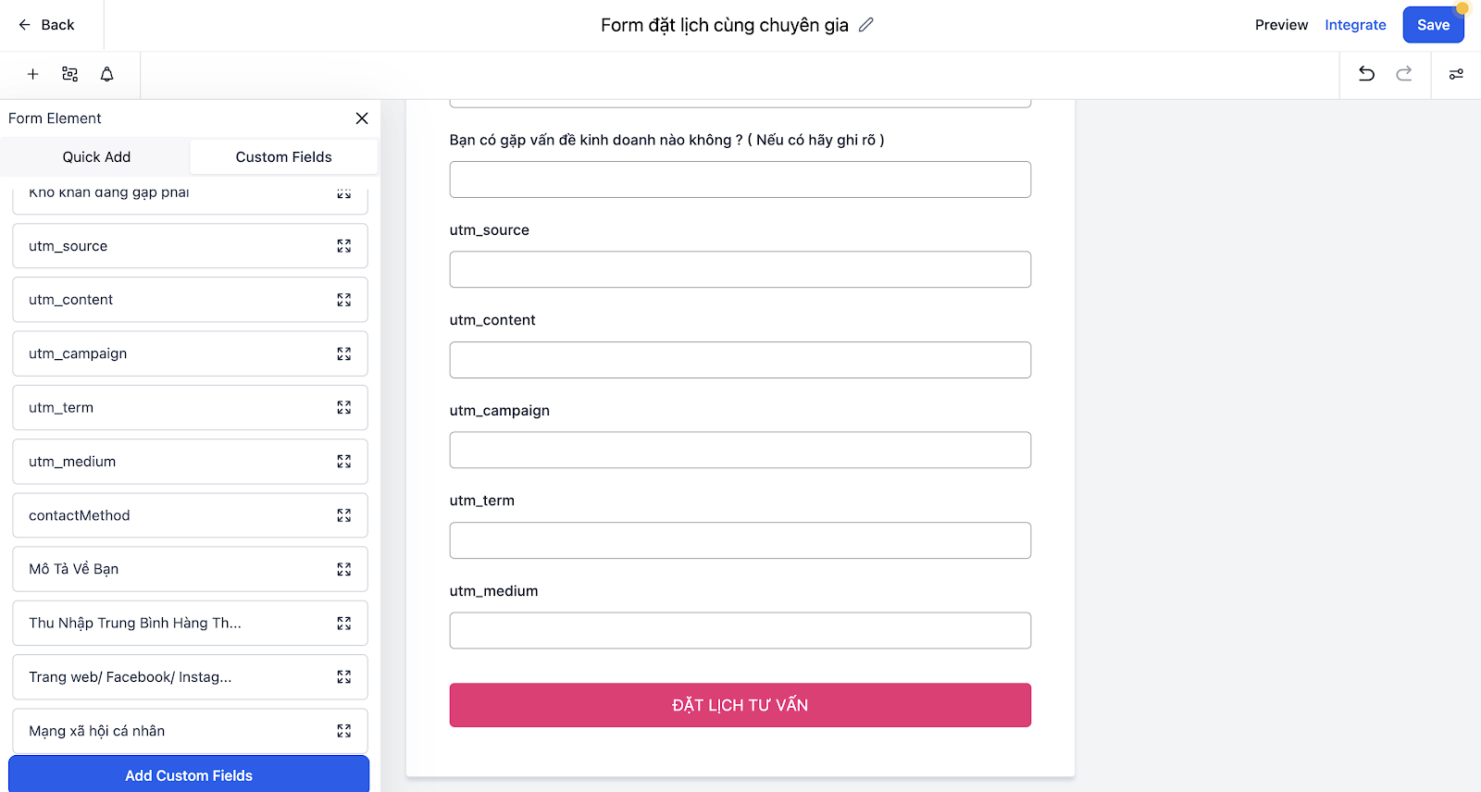Click the undo arrow icon
This screenshot has height=792, width=1481.
(x=1366, y=74)
